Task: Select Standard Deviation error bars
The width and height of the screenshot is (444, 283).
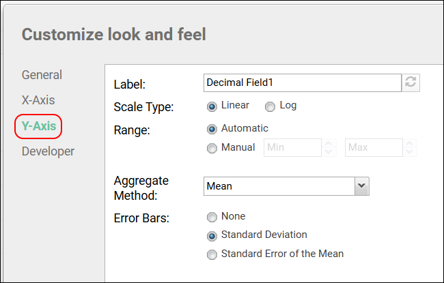Action: (212, 235)
